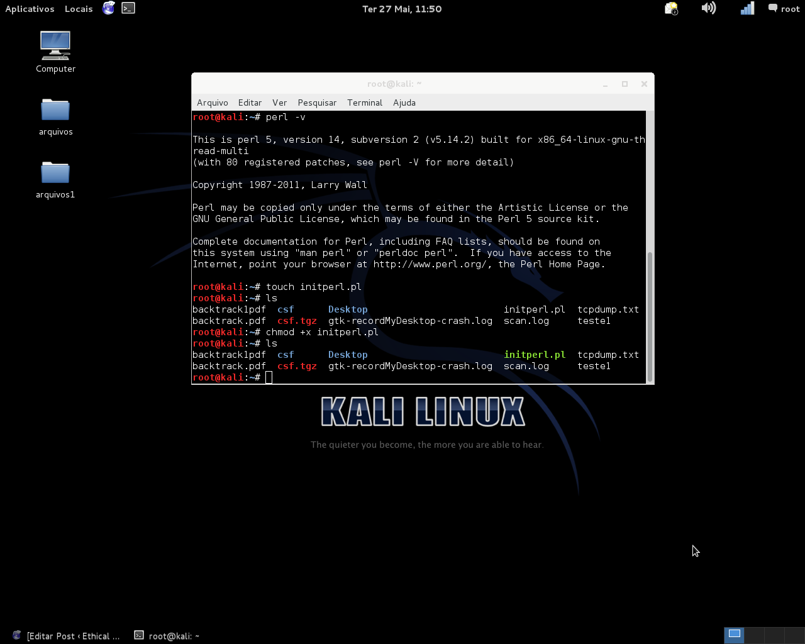Image resolution: width=805 pixels, height=644 pixels.
Task: Maximize the terminal window
Action: [x=625, y=84]
